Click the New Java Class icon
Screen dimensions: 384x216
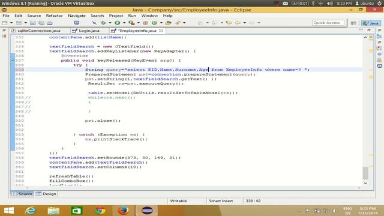(154, 23)
